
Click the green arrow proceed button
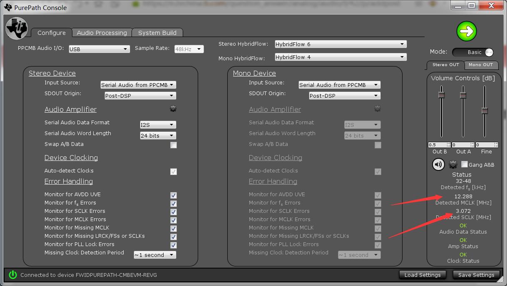click(467, 31)
